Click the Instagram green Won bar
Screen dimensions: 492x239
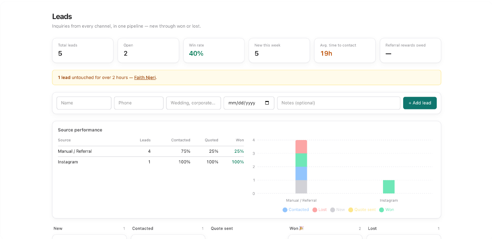[389, 187]
